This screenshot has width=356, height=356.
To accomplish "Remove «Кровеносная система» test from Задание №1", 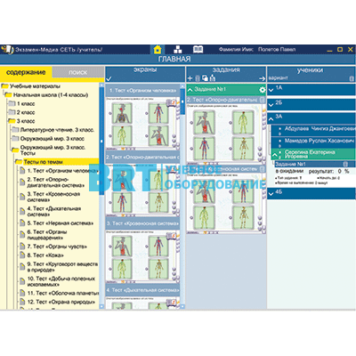I will tap(263, 169).
